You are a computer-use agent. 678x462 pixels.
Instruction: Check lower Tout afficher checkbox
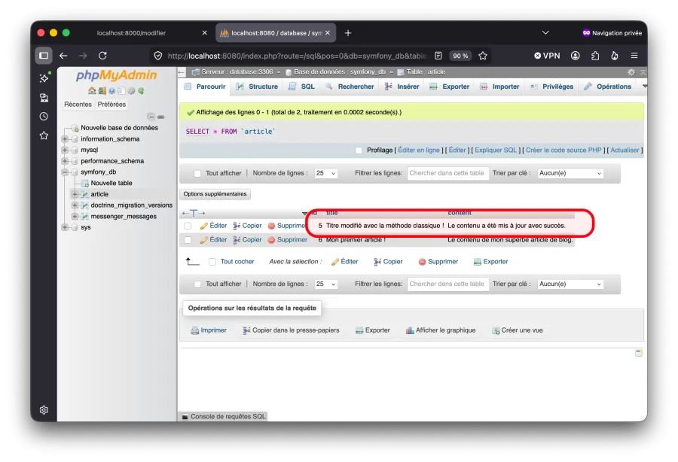pos(197,284)
